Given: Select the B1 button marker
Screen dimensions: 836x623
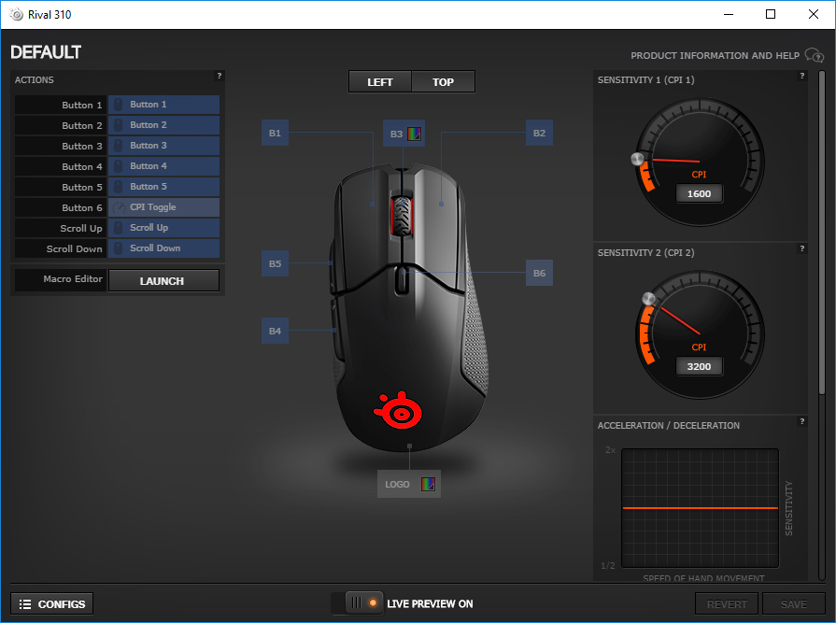Looking at the screenshot, I should point(275,133).
